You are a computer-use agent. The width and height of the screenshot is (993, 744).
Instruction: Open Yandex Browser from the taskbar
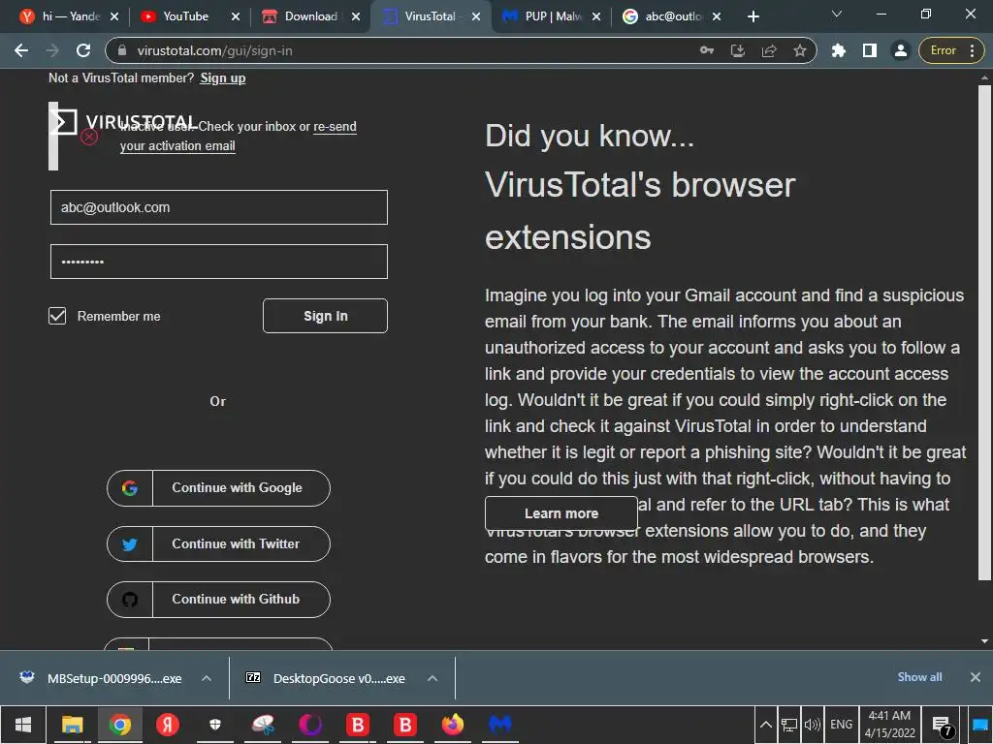tap(168, 725)
